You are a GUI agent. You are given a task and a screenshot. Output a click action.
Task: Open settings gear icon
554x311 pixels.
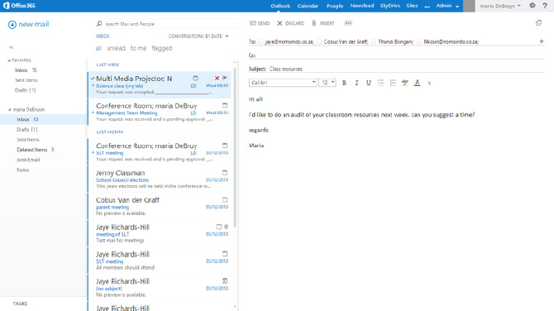click(x=533, y=6)
